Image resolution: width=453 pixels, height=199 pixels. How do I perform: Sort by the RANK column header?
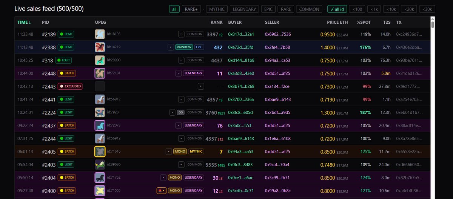(x=217, y=22)
